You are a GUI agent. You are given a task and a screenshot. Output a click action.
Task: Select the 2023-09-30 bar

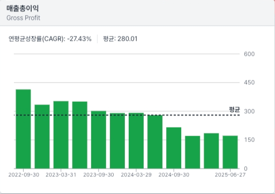point(99,140)
